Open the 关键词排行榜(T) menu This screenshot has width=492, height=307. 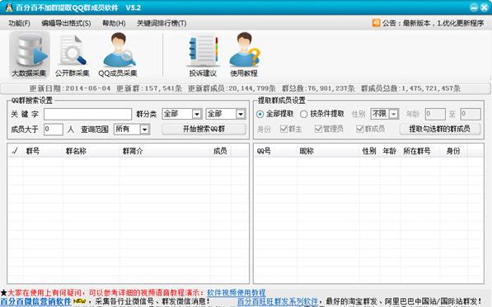pyautogui.click(x=162, y=23)
